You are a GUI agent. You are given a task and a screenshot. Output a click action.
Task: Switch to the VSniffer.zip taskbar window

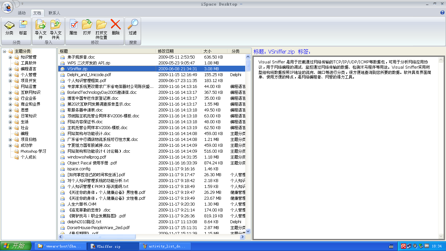point(113,246)
